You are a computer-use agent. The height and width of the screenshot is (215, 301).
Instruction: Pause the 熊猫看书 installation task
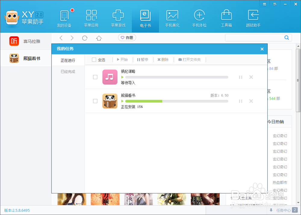240,101
